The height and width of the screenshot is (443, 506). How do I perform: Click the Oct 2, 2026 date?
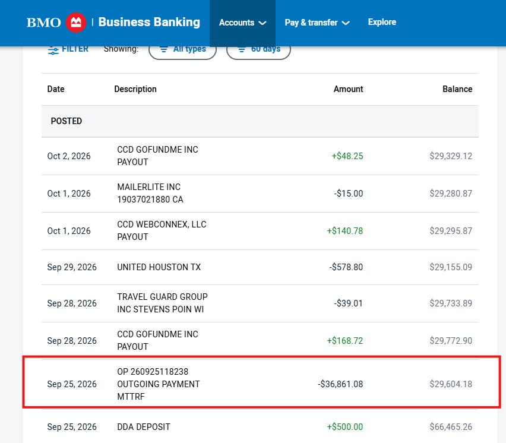point(69,156)
